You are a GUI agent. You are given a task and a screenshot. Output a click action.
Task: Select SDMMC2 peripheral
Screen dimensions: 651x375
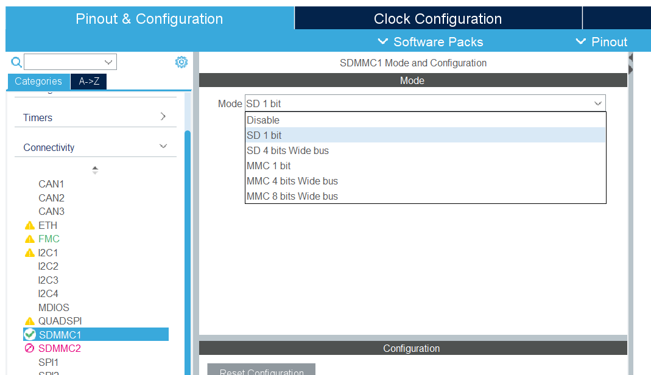pyautogui.click(x=59, y=348)
